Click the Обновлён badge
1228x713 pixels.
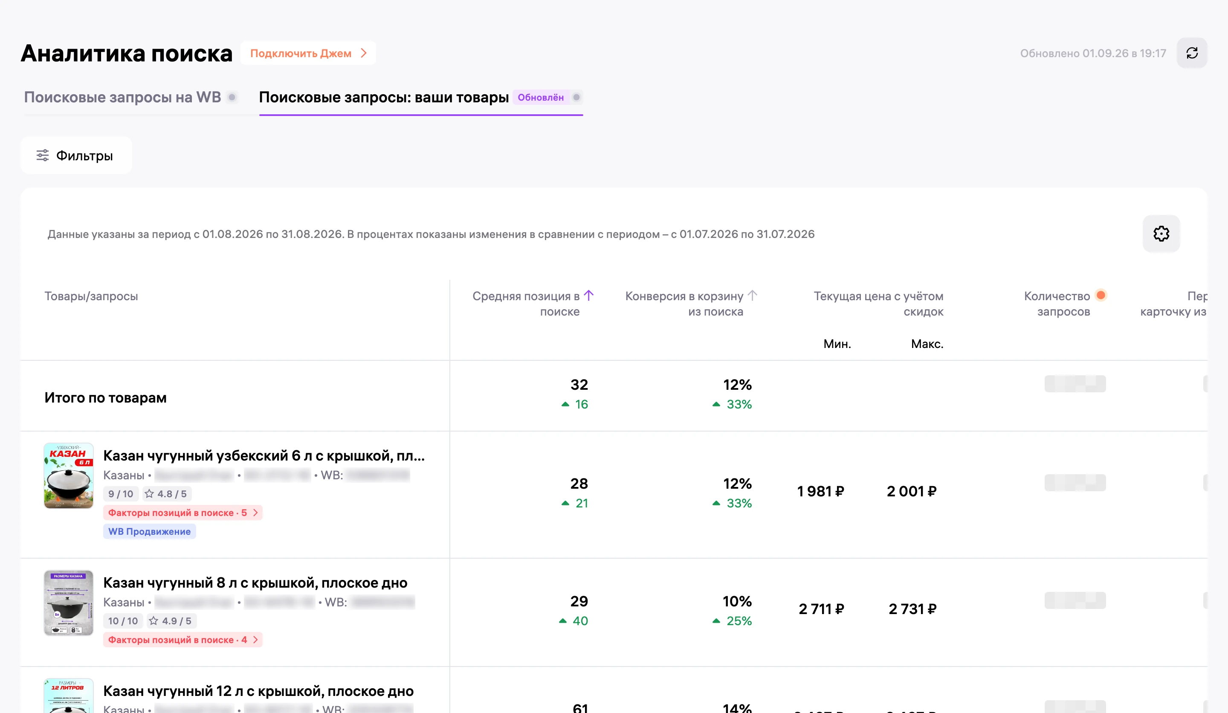coord(540,97)
